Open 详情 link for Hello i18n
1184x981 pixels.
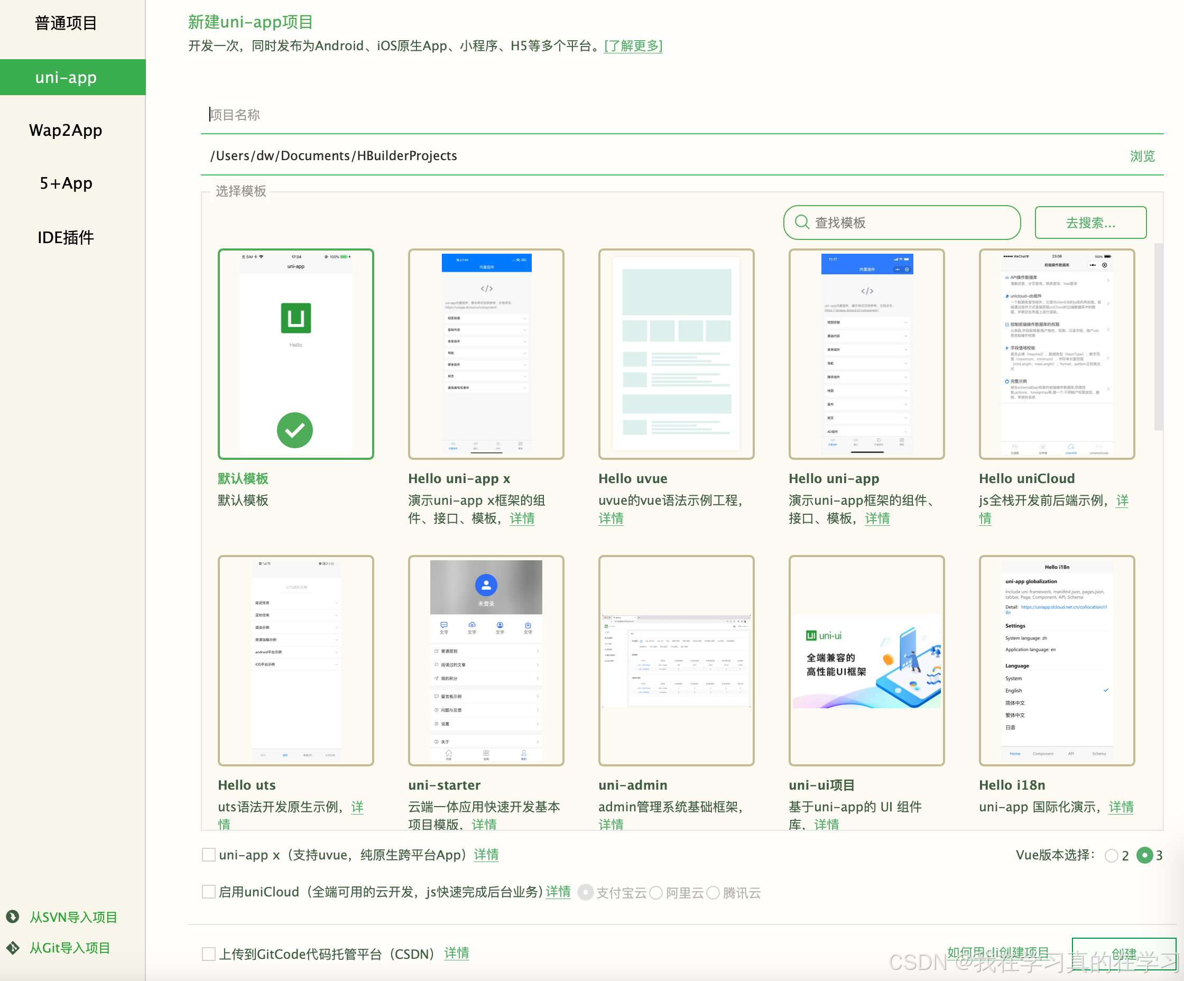pos(1121,807)
